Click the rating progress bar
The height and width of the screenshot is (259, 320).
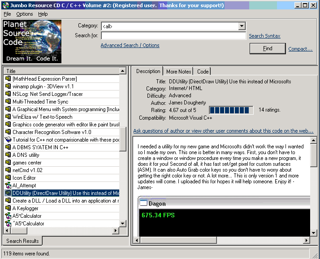[x=231, y=110]
